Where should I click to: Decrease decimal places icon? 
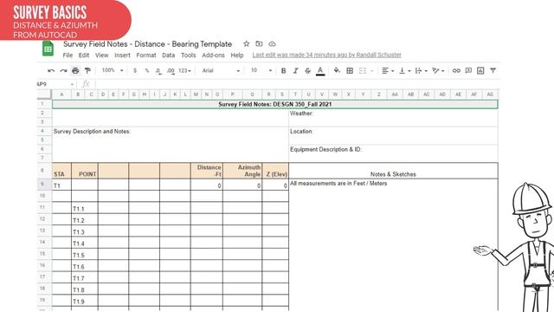(x=158, y=71)
